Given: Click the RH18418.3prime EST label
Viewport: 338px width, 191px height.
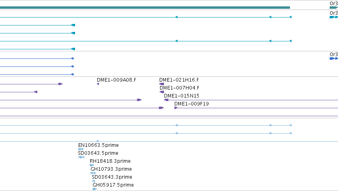Looking at the screenshot, I should [110, 161].
